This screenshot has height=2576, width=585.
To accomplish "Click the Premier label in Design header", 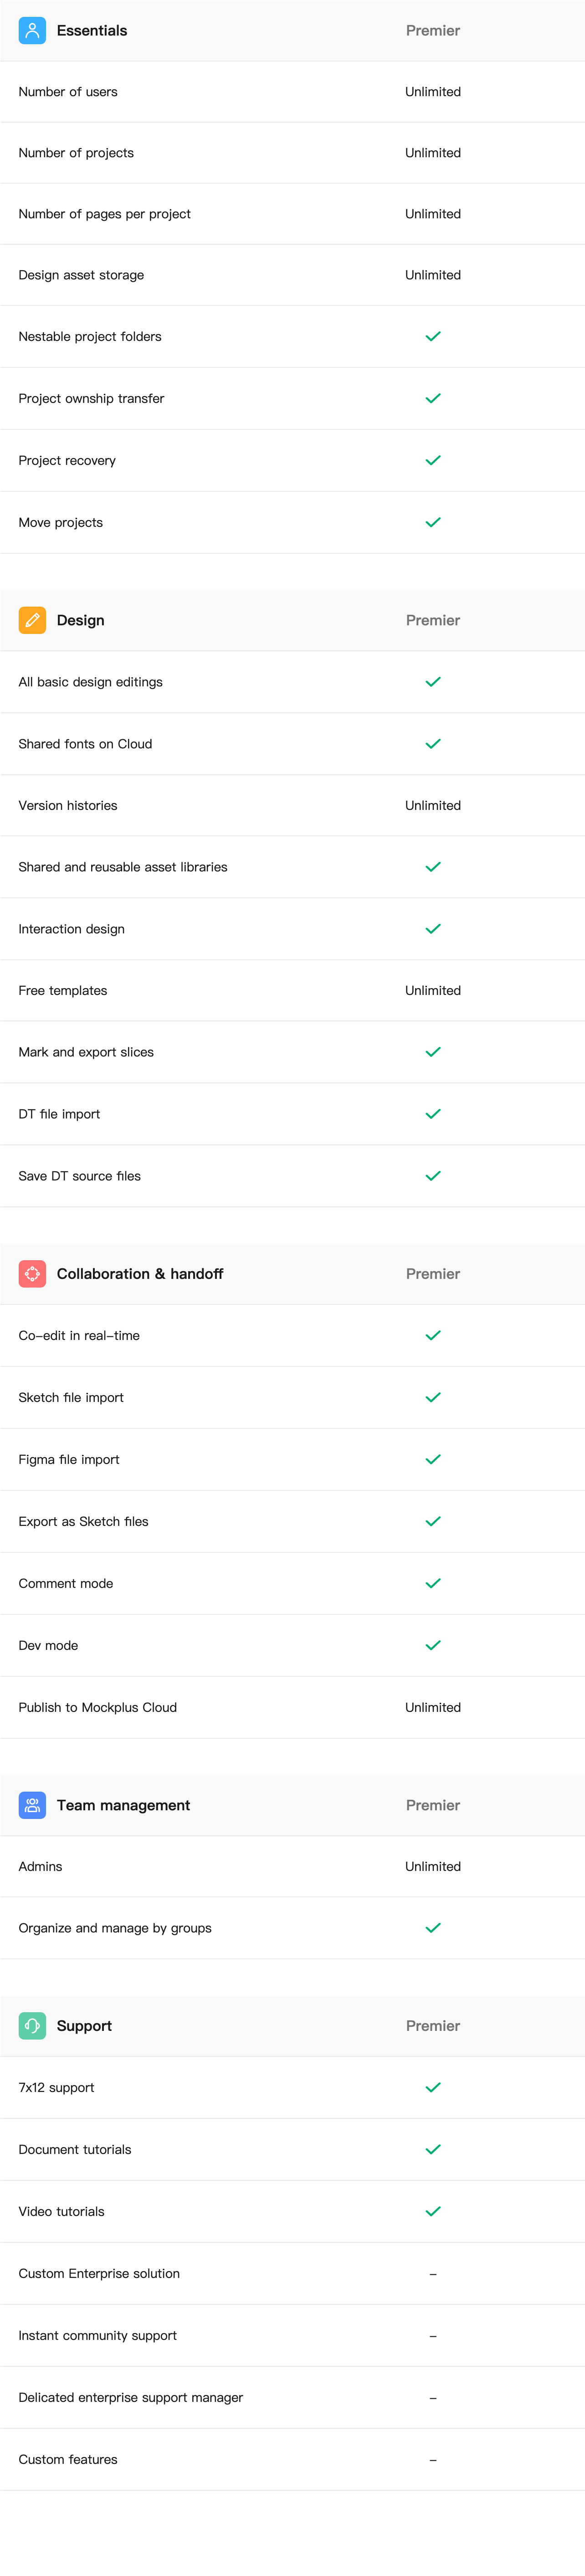I will click(433, 620).
